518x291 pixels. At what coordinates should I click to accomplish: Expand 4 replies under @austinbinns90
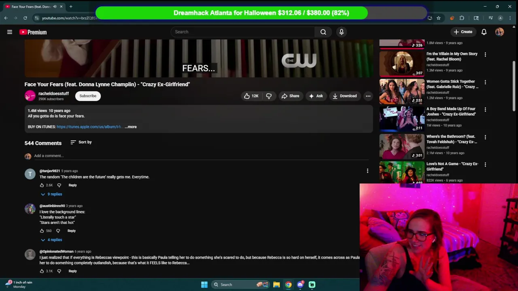coord(51,240)
